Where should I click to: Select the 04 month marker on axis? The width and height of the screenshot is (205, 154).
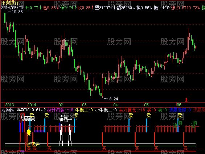(x=115, y=105)
